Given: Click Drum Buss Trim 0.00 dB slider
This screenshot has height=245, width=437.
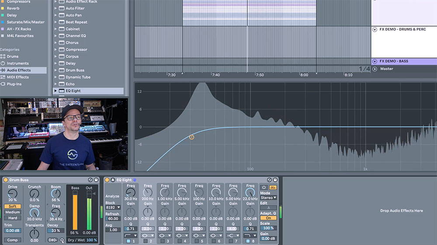Looking at the screenshot, I should 13,231.
